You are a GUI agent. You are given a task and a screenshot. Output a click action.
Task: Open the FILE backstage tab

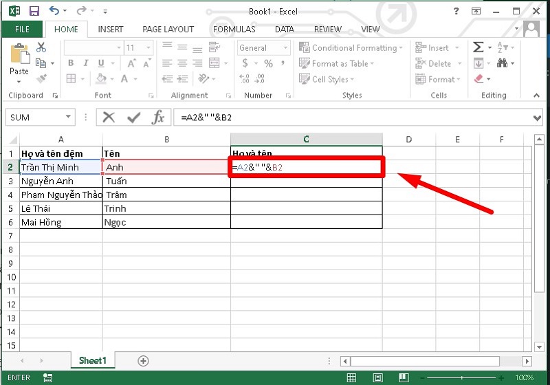pyautogui.click(x=22, y=29)
